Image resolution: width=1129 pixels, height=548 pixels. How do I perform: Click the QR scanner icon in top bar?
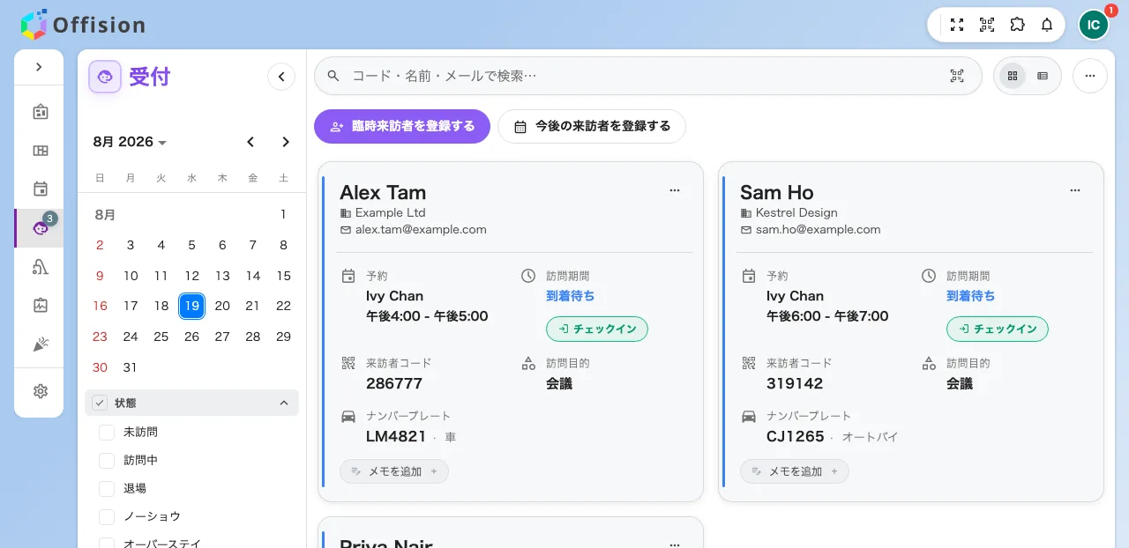tap(987, 25)
